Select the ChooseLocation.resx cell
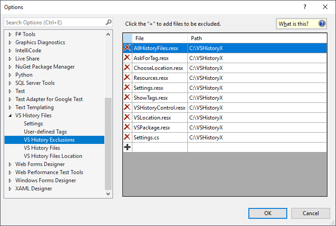The width and height of the screenshot is (336, 226). pyautogui.click(x=160, y=68)
